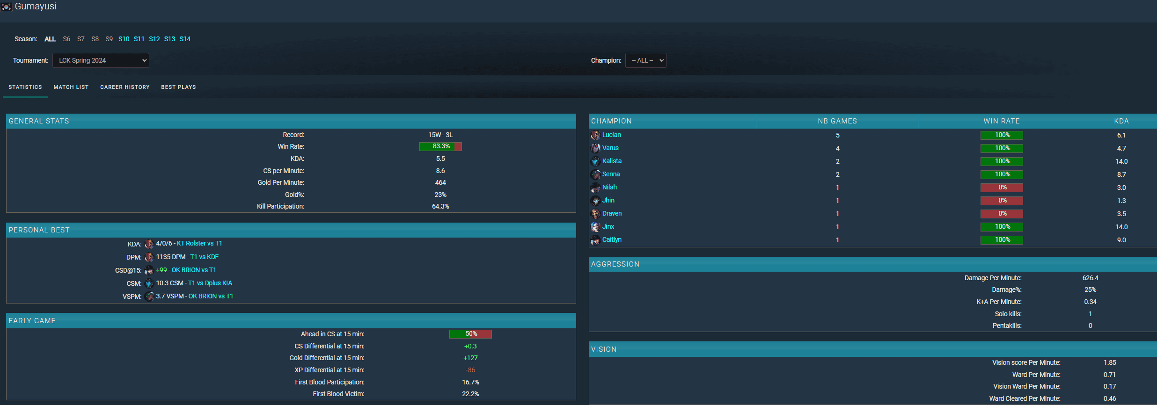Select season S12

click(154, 39)
